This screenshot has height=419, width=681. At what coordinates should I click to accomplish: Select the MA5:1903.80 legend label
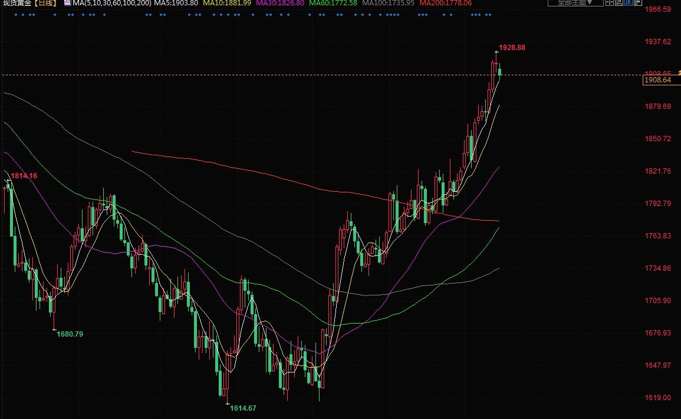[176, 3]
